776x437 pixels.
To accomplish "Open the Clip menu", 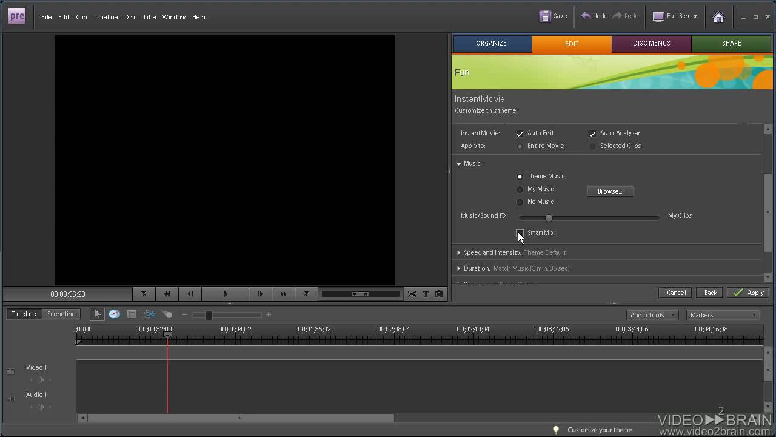I will coord(81,17).
